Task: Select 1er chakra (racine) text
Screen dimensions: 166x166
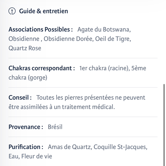Action: [103, 68]
